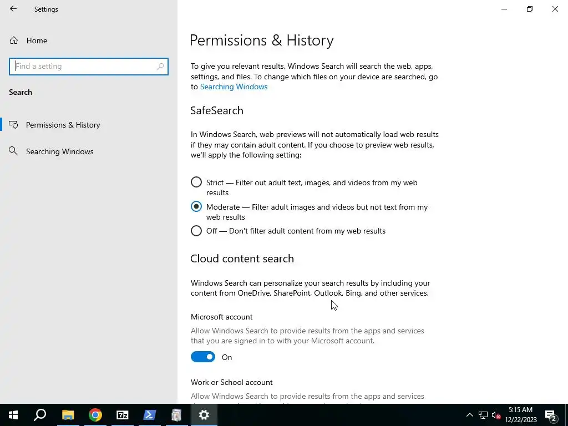Click the Search category label in sidebar
The width and height of the screenshot is (568, 426).
[21, 93]
